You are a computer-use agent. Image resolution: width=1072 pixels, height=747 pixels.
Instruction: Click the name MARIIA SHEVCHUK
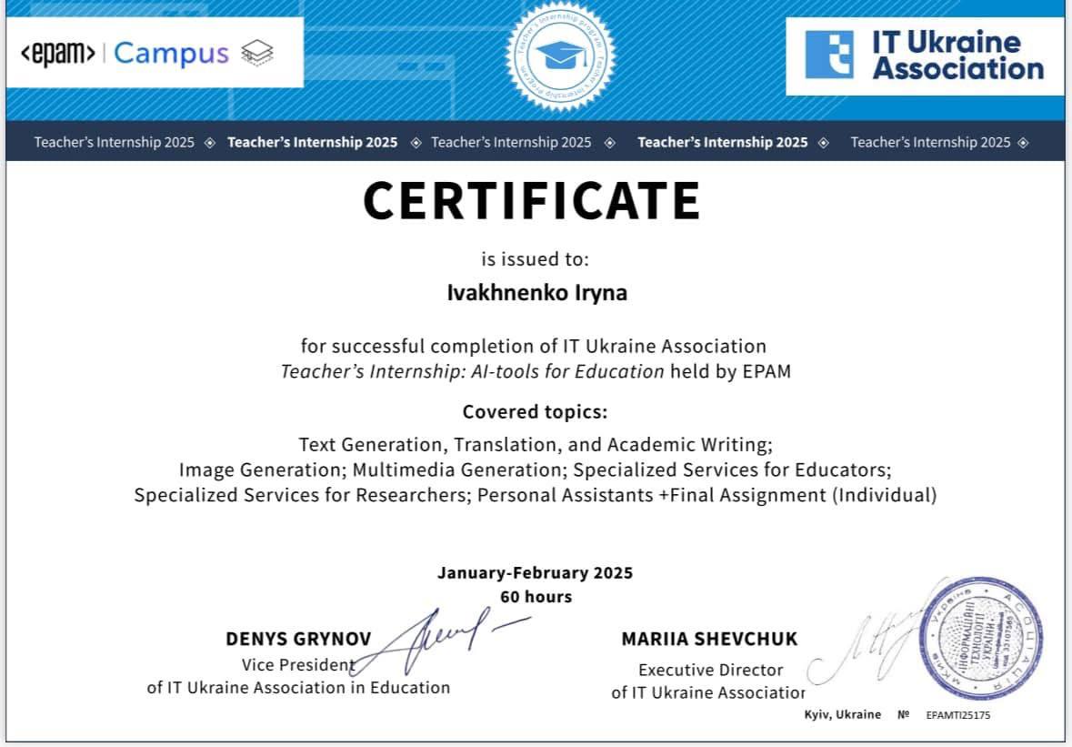tap(709, 639)
